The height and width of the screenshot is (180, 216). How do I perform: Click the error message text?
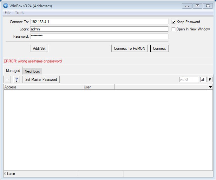[33, 61]
